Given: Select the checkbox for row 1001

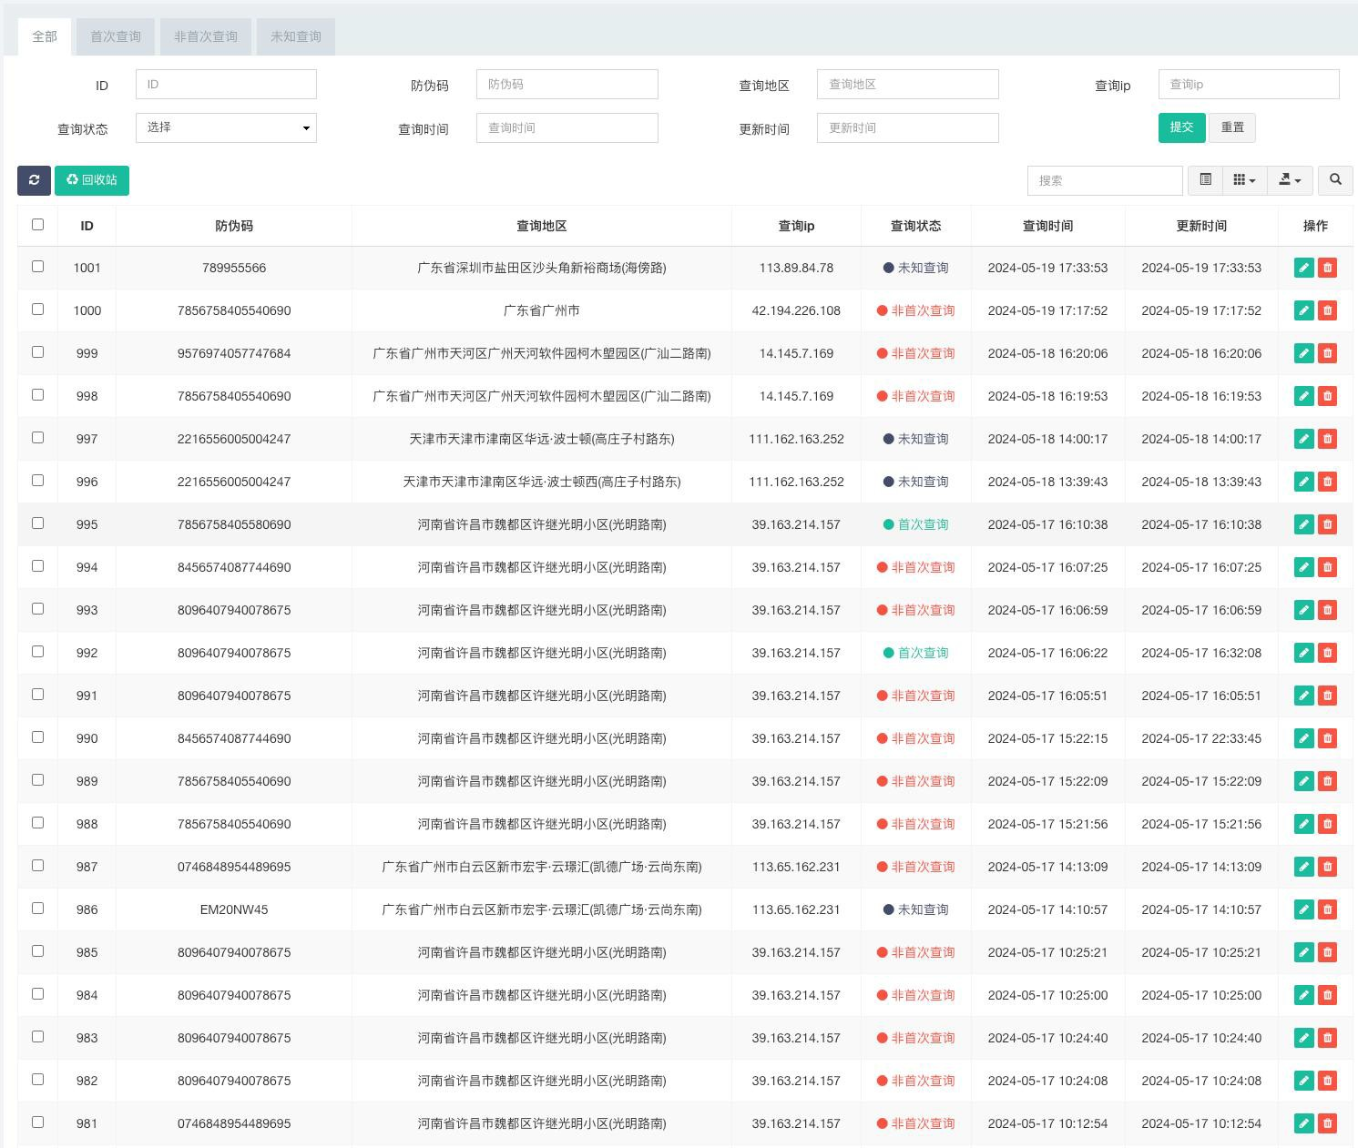Looking at the screenshot, I should [37, 266].
